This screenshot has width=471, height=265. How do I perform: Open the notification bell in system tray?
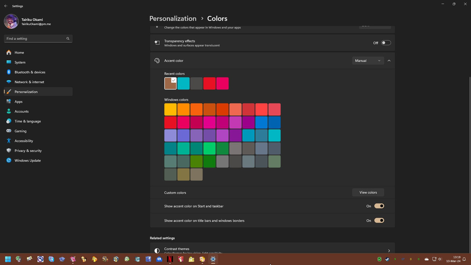point(464,259)
